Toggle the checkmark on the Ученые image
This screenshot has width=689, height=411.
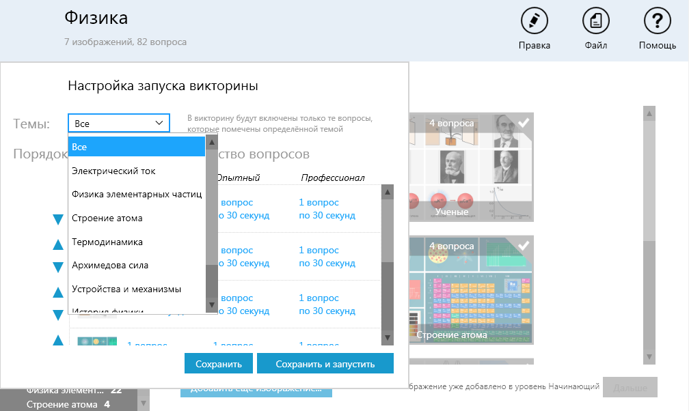click(523, 122)
